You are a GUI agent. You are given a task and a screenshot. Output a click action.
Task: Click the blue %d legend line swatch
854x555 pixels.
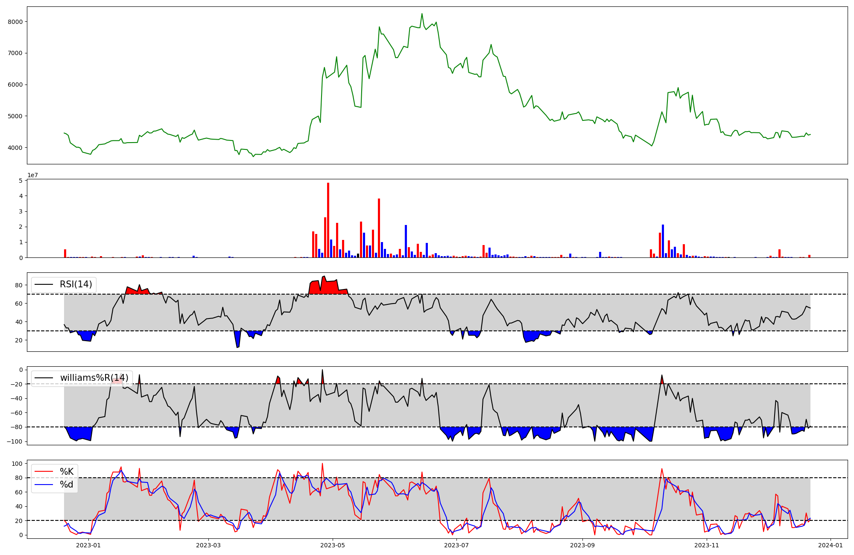[x=44, y=485]
